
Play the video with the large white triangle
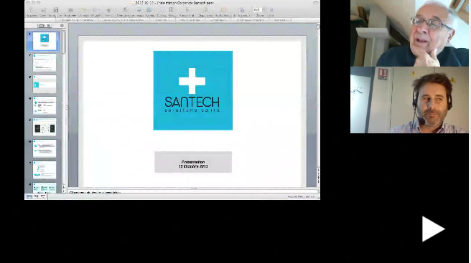tap(433, 229)
